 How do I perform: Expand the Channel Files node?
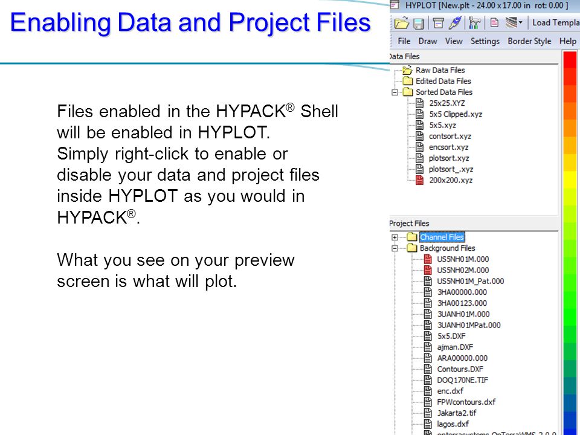click(x=395, y=237)
